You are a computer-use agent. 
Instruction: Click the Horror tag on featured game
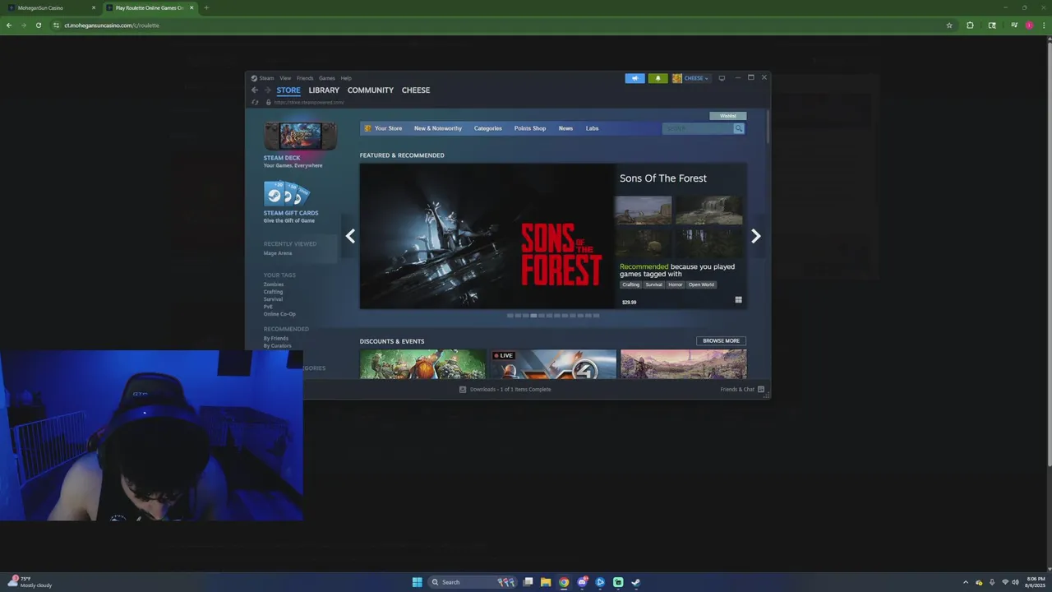pos(675,284)
